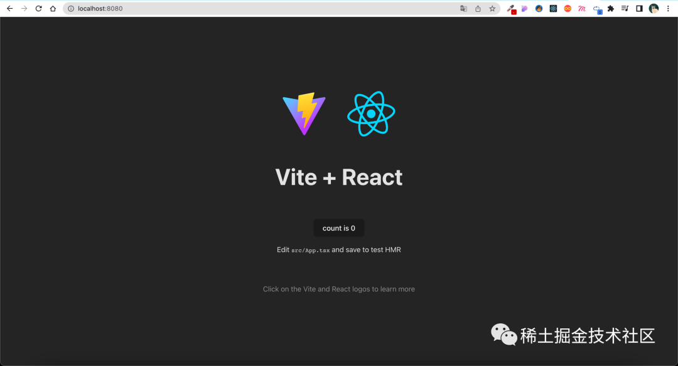The height and width of the screenshot is (366, 678).
Task: Click the share page icon
Action: coord(478,8)
